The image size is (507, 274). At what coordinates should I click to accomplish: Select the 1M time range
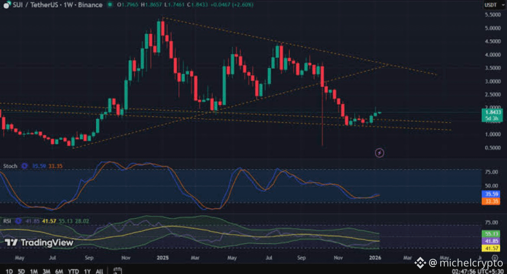click(x=34, y=271)
